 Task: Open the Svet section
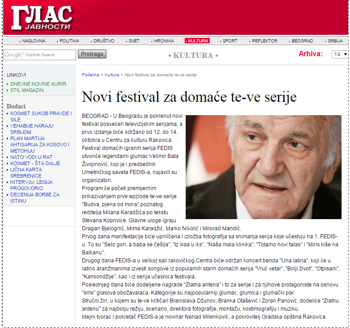[x=134, y=41]
